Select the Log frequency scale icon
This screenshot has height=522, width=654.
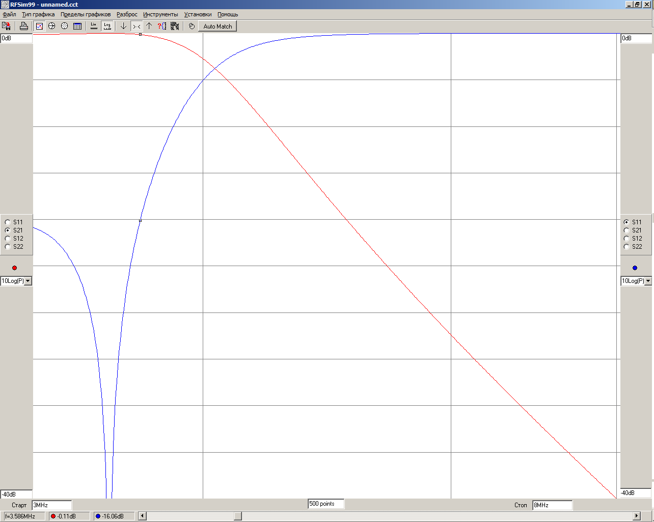pos(107,26)
